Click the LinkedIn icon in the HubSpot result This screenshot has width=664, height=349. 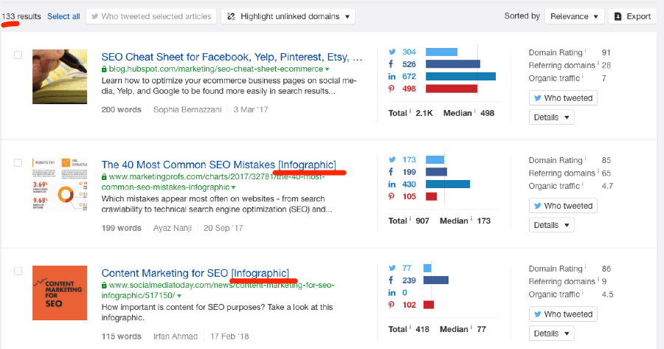click(x=392, y=76)
